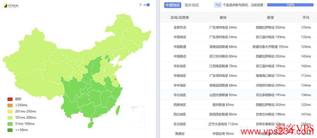Select the 全部节点 row label
Screen dimensions: 317x138
(180, 27)
